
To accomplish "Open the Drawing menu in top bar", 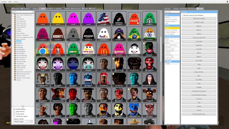I will pyautogui.click(x=4, y=2).
